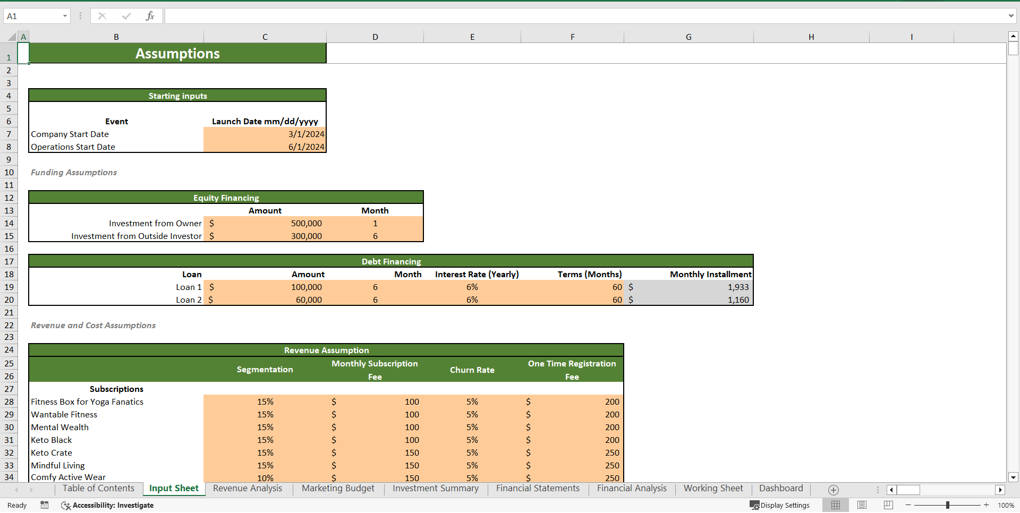Select Operations Start Date value 6/1/2024
The height and width of the screenshot is (513, 1020).
[265, 147]
